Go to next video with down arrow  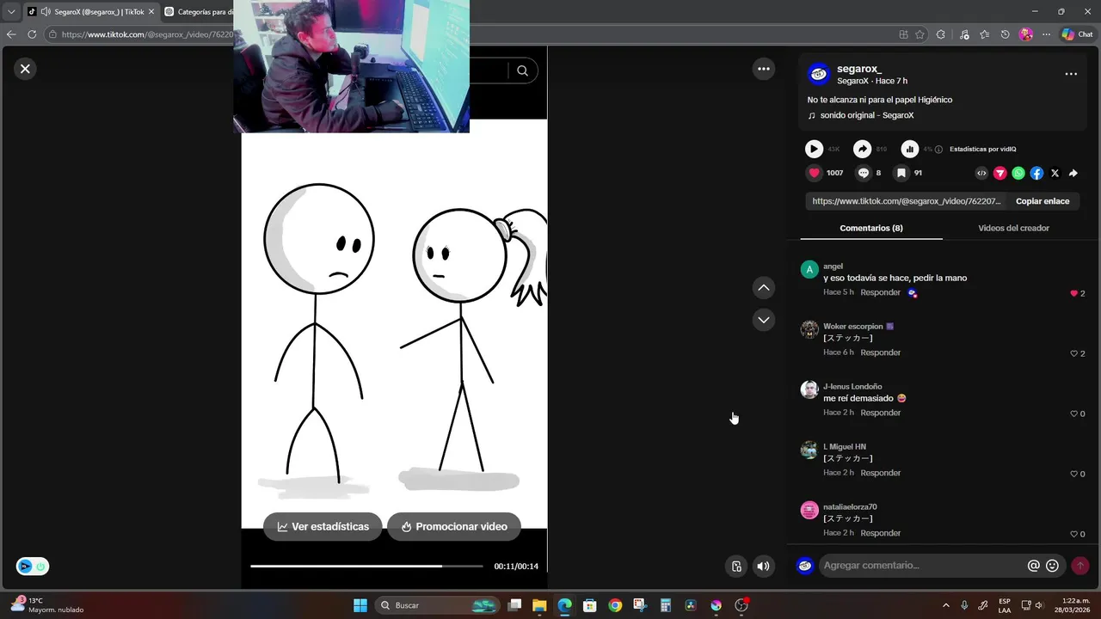[x=764, y=320]
